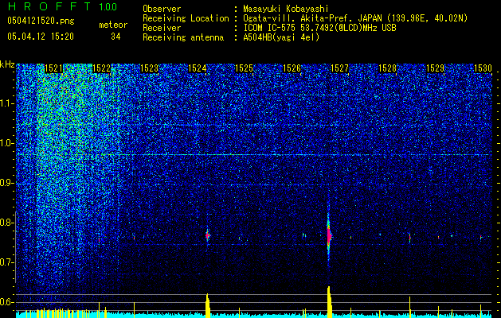501x318 pixels.
Task: Click the 1529 time marker
Action: click(x=435, y=68)
